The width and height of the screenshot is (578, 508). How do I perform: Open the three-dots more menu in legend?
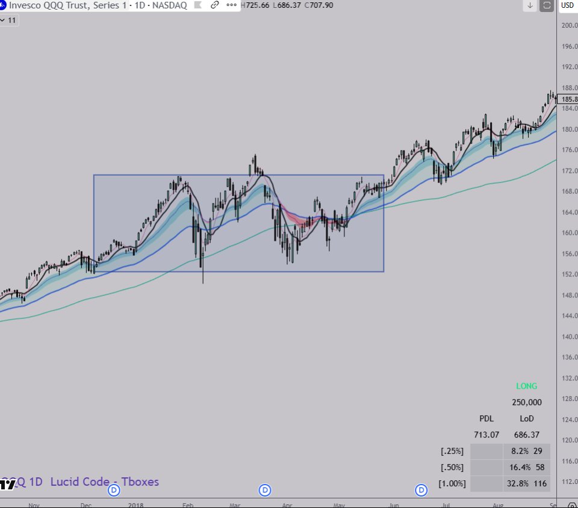[x=231, y=5]
